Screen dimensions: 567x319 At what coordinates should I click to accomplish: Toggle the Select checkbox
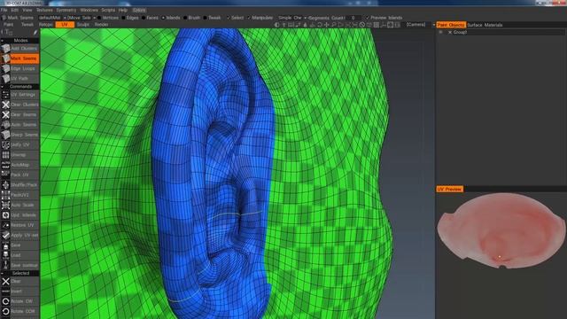tap(235, 18)
